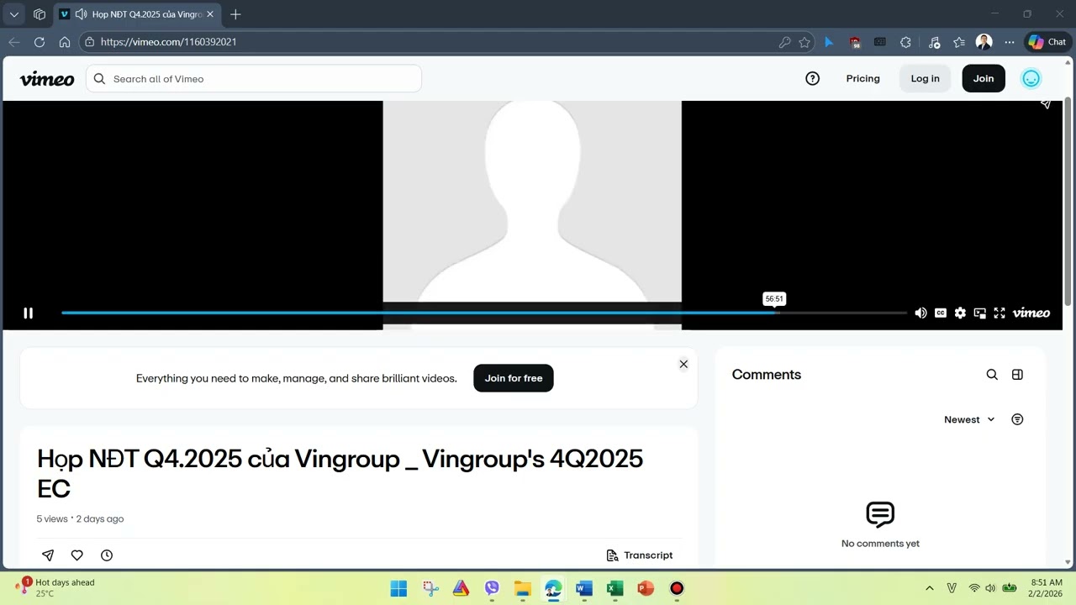Screen dimensions: 1076x605
Task: Toggle closed captions CC button
Action: (941, 313)
